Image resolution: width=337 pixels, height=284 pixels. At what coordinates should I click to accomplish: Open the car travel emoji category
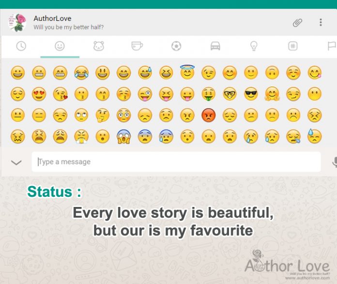coord(215,46)
